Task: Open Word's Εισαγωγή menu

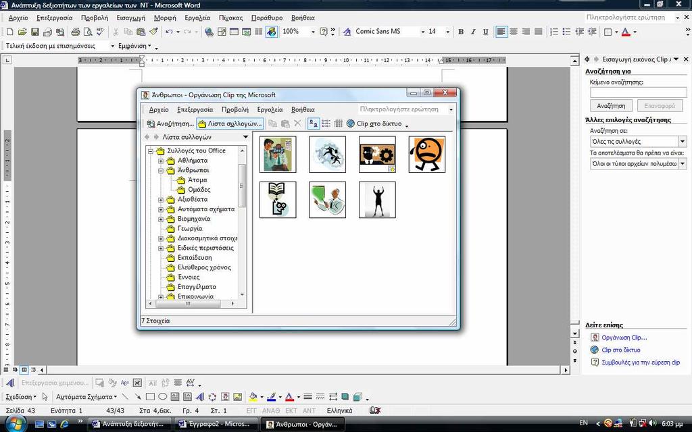Action: tap(130, 18)
